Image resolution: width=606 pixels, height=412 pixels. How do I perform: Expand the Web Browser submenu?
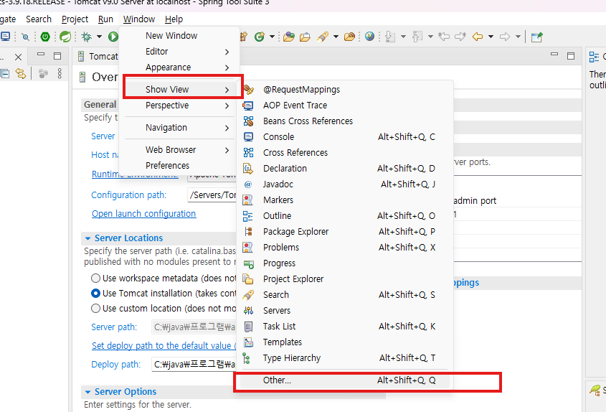(179, 150)
